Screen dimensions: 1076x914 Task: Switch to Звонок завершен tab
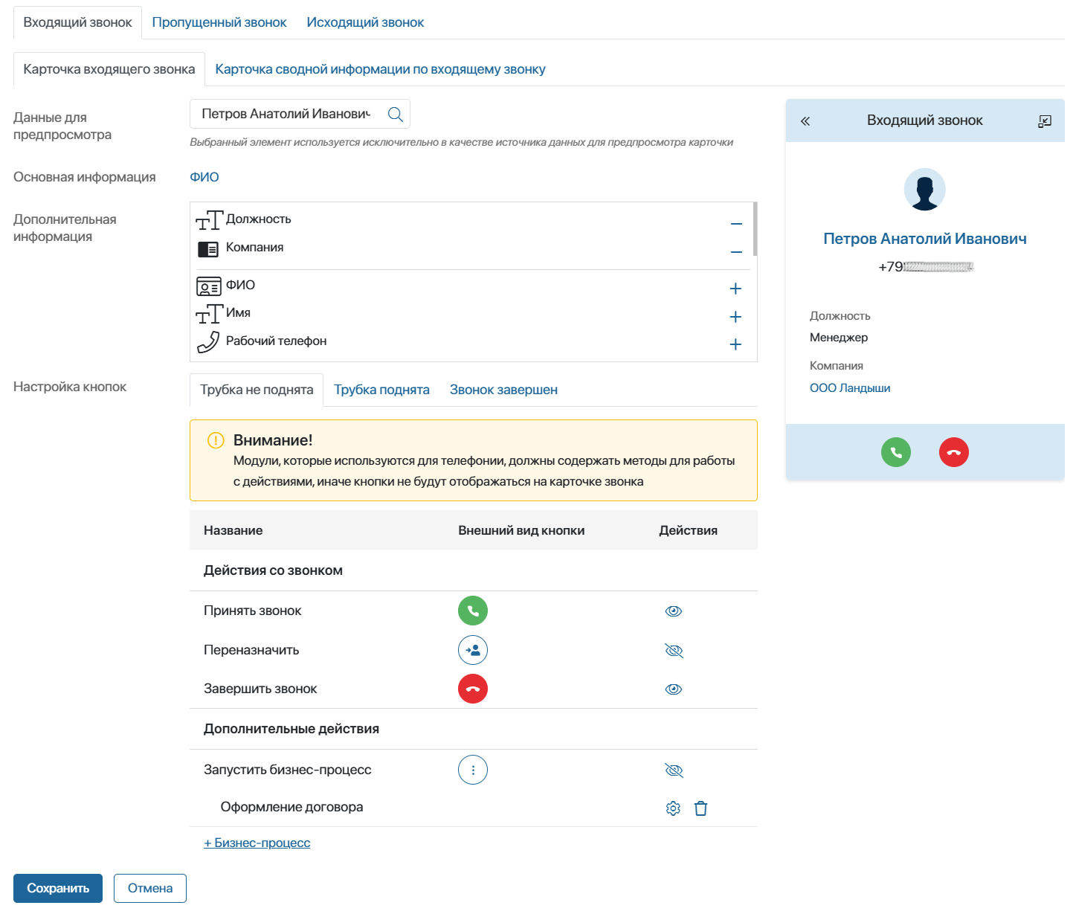(x=503, y=390)
